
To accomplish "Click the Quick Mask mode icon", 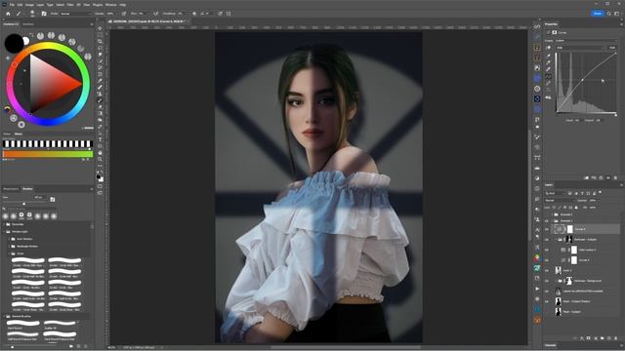I will point(100,186).
